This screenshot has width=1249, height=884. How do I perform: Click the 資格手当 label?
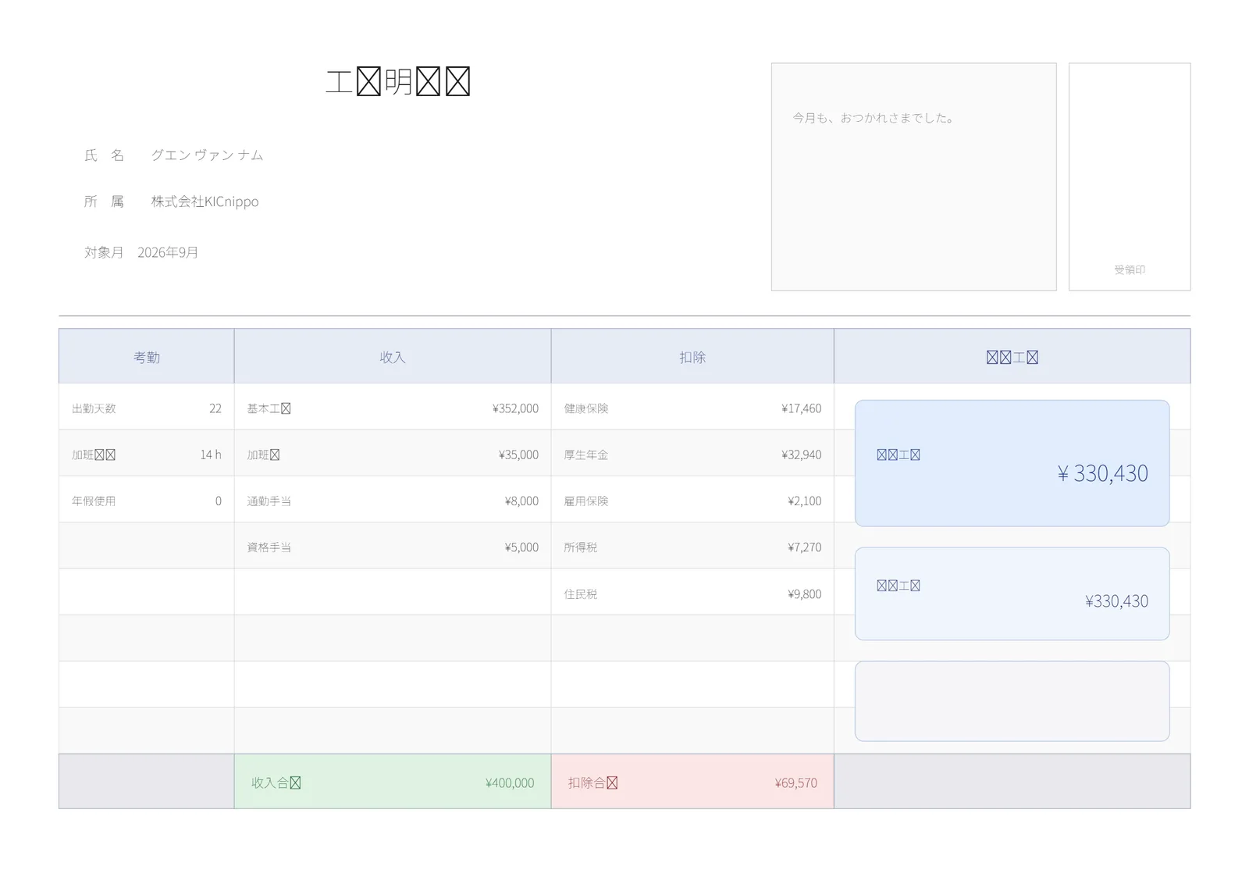point(269,547)
